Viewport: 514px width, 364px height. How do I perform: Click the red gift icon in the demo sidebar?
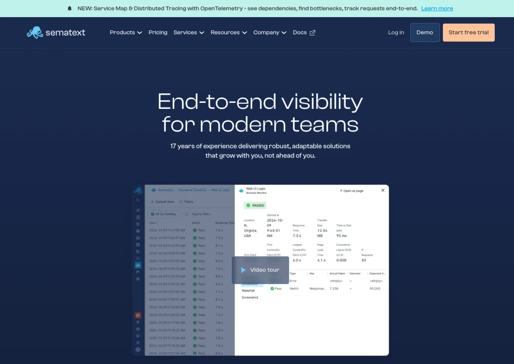138,315
